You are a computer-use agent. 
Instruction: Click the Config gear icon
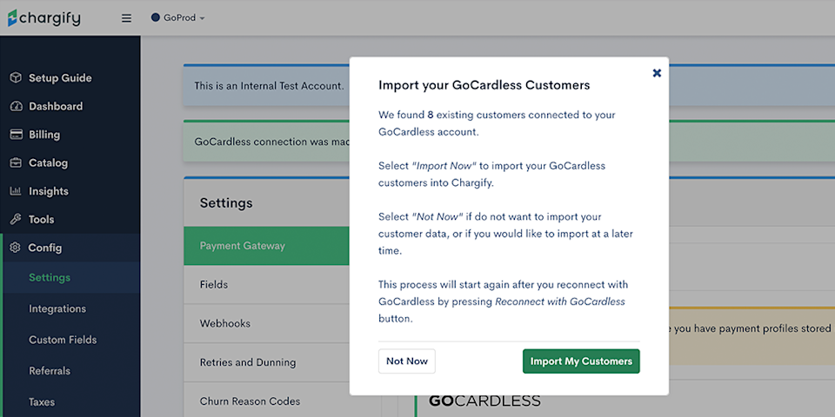coord(16,248)
